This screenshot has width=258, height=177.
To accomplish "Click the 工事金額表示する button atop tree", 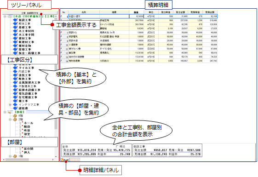I will pos(30,13).
